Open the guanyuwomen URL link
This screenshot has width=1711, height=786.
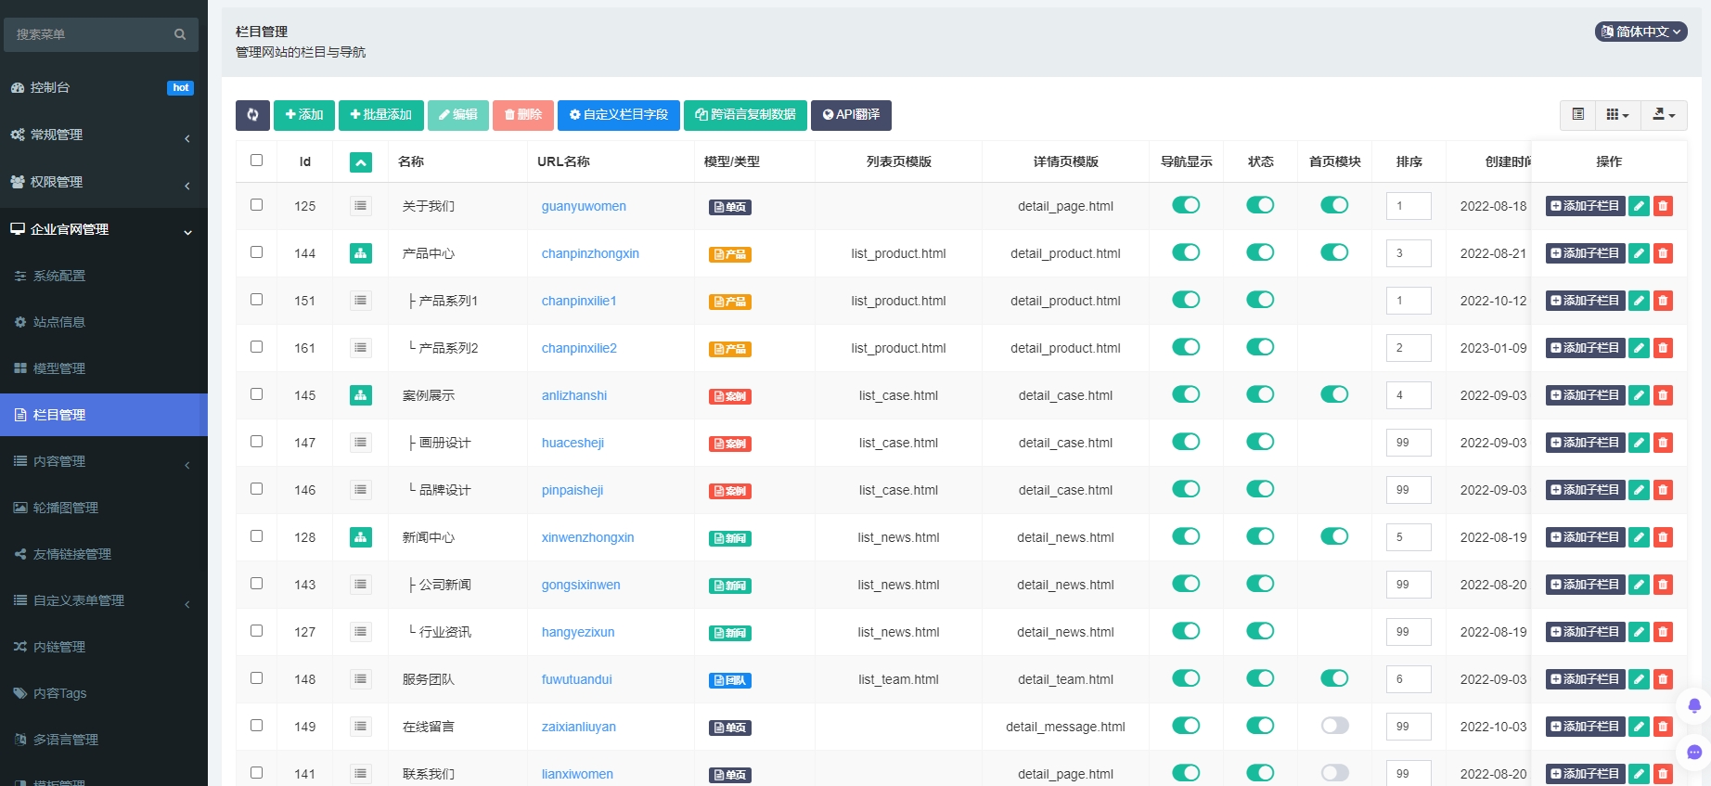[x=584, y=206]
